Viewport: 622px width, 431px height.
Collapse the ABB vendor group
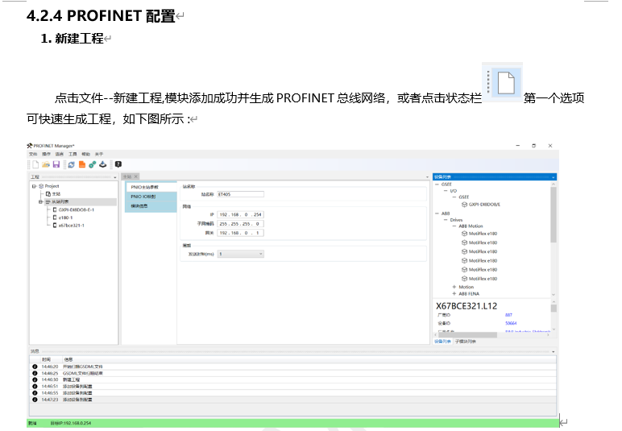[437, 213]
